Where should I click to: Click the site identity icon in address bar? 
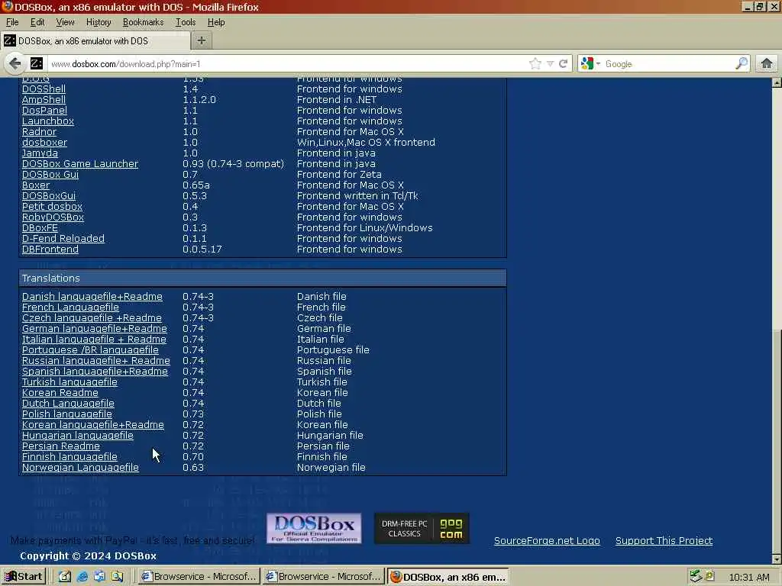tap(37, 63)
